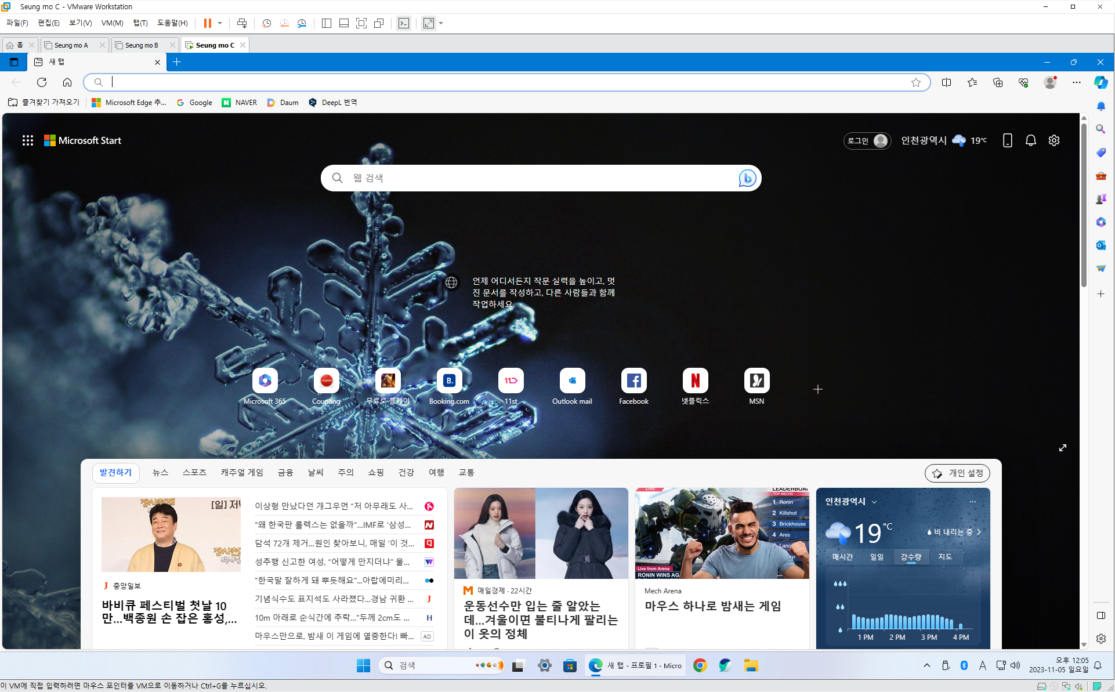Expand the background image view arrow
Image resolution: width=1115 pixels, height=692 pixels.
(x=1062, y=448)
